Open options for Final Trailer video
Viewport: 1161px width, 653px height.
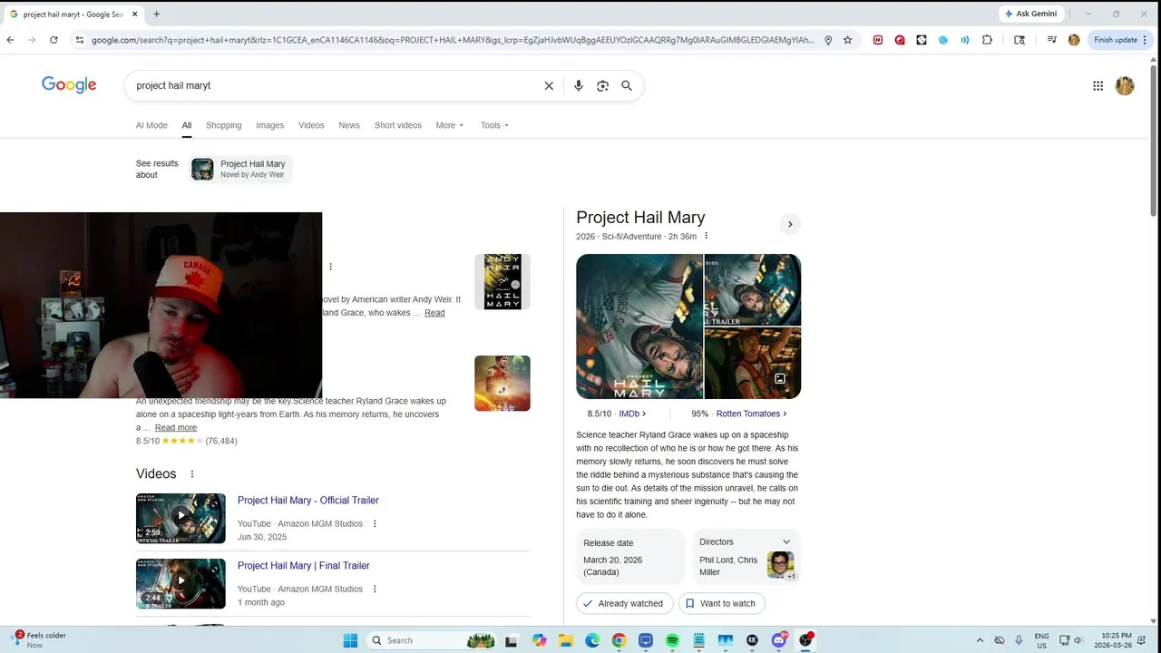pyautogui.click(x=375, y=590)
